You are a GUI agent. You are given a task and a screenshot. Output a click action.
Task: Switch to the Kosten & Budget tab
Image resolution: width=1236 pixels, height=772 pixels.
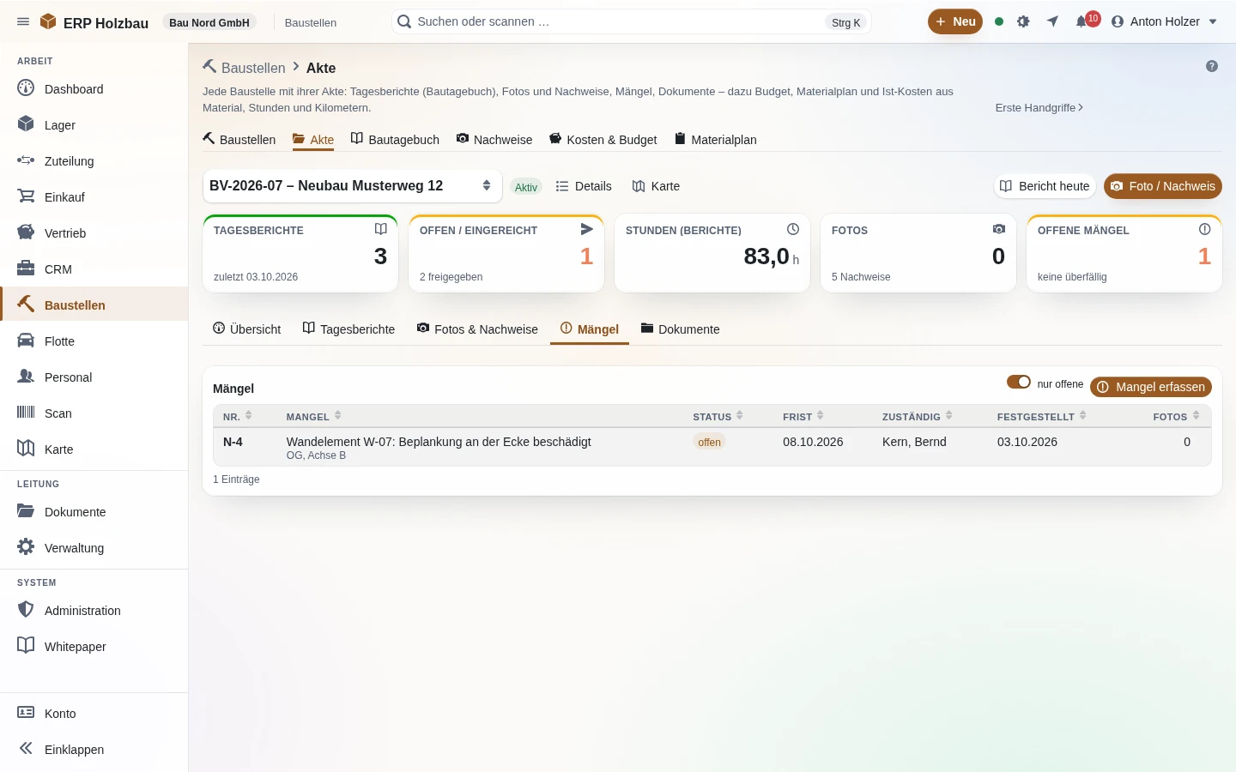(603, 139)
